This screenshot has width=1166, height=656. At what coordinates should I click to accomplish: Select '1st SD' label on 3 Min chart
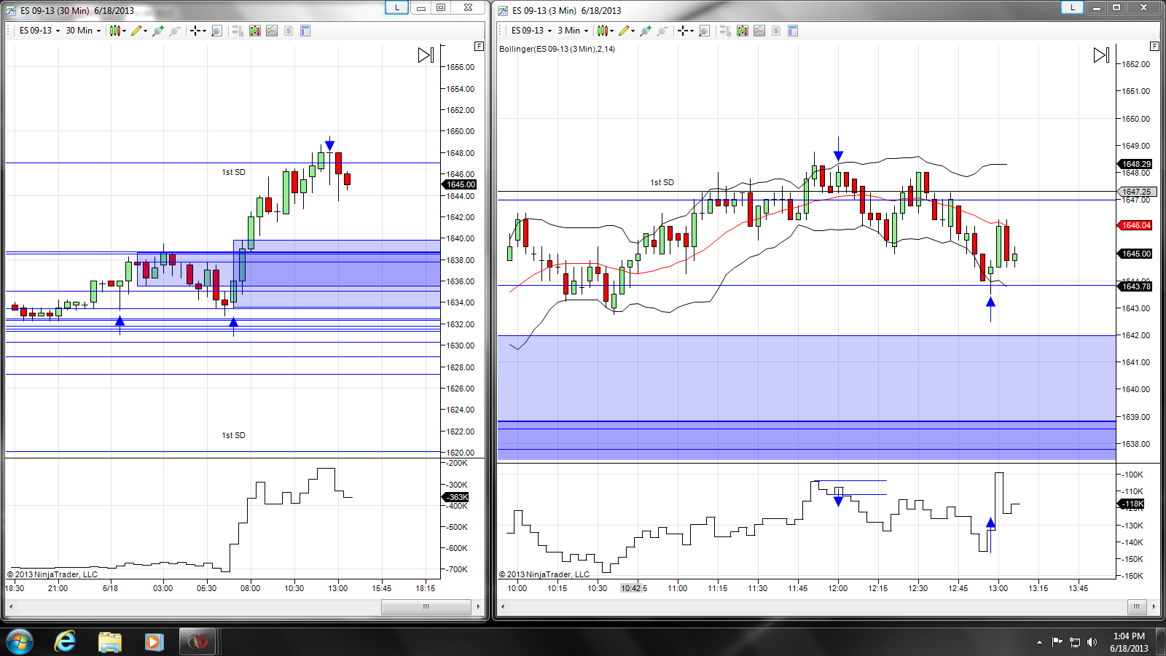(662, 182)
